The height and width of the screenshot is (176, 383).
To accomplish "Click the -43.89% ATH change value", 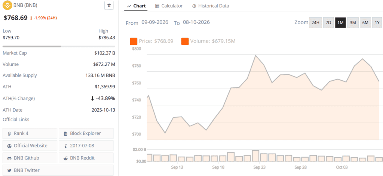I will (105, 98).
